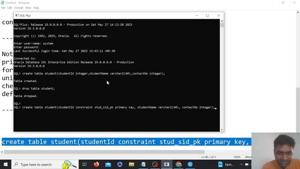The height and width of the screenshot is (169, 300).
Task: Click the taskbar search box
Action: pos(45,164)
